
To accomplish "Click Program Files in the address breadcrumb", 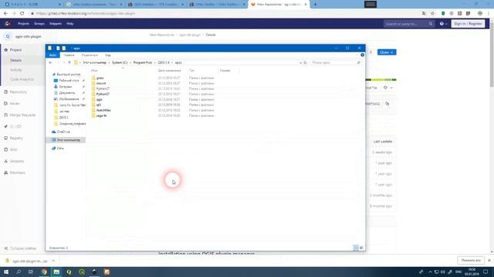I will 142,63.
